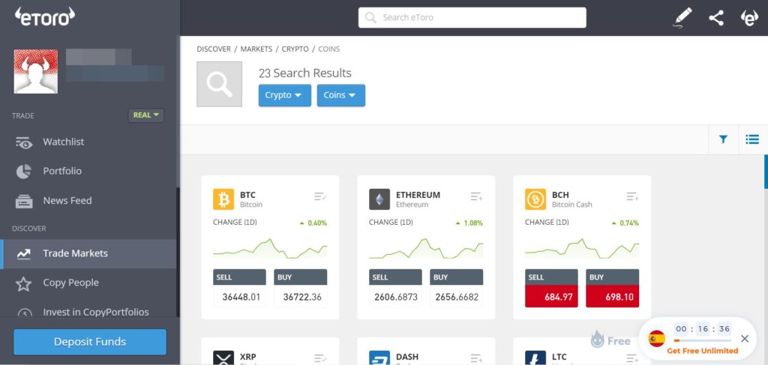Click DISCOVER breadcrumb link
Screen dimensions: 768x365
(214, 49)
